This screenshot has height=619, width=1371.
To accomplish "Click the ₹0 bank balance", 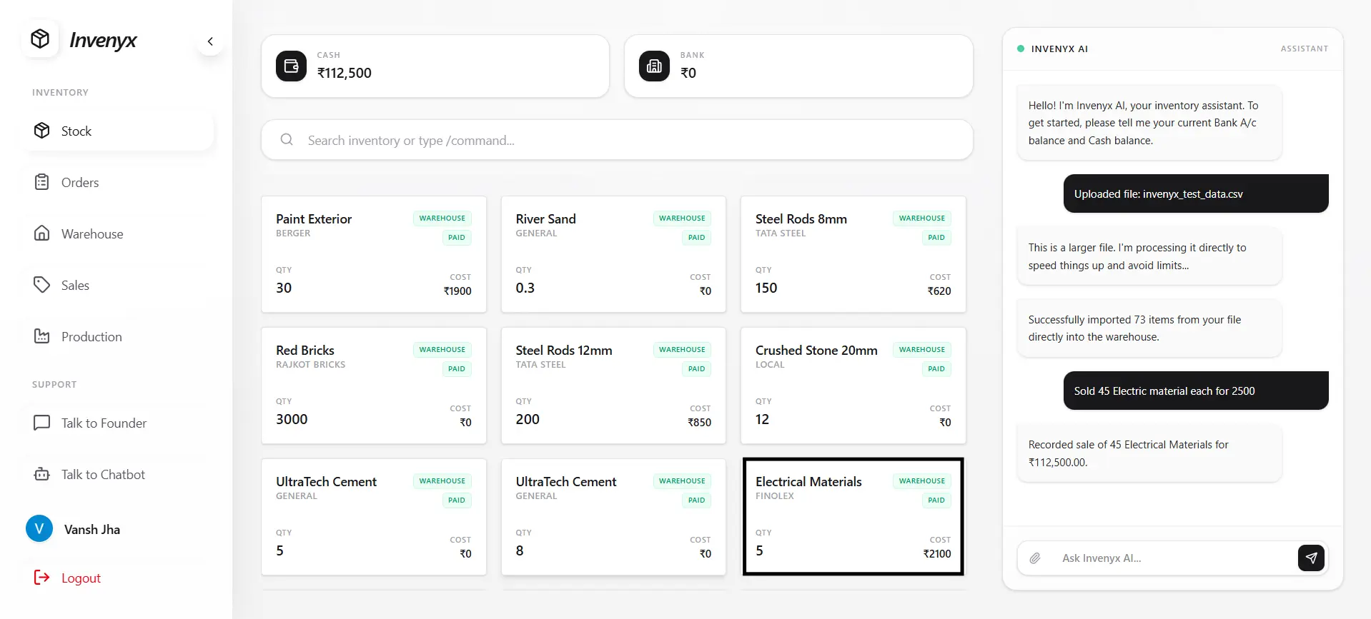I will [688, 73].
